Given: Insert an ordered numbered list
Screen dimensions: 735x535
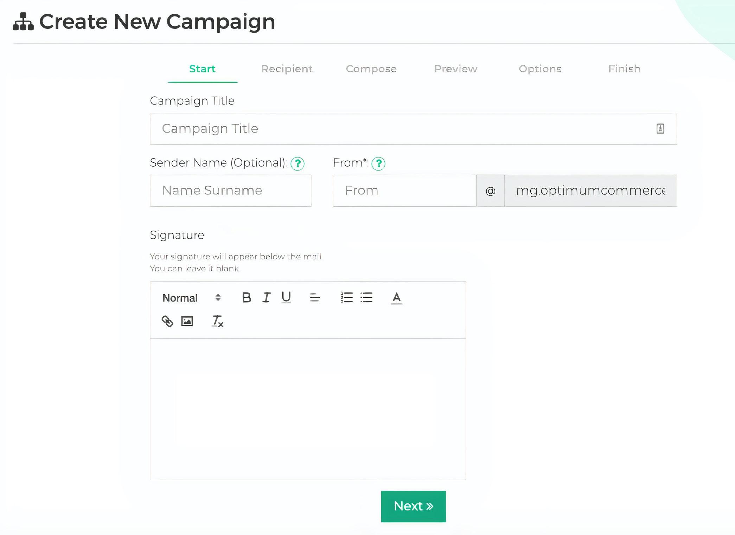Looking at the screenshot, I should tap(346, 298).
